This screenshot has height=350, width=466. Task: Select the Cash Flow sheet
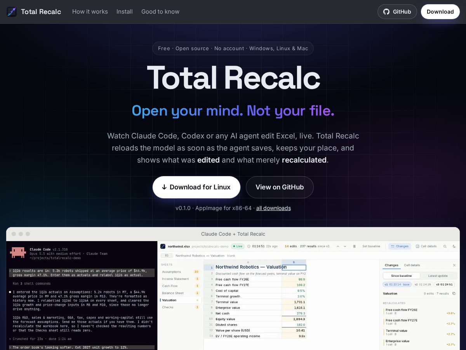click(x=181, y=286)
